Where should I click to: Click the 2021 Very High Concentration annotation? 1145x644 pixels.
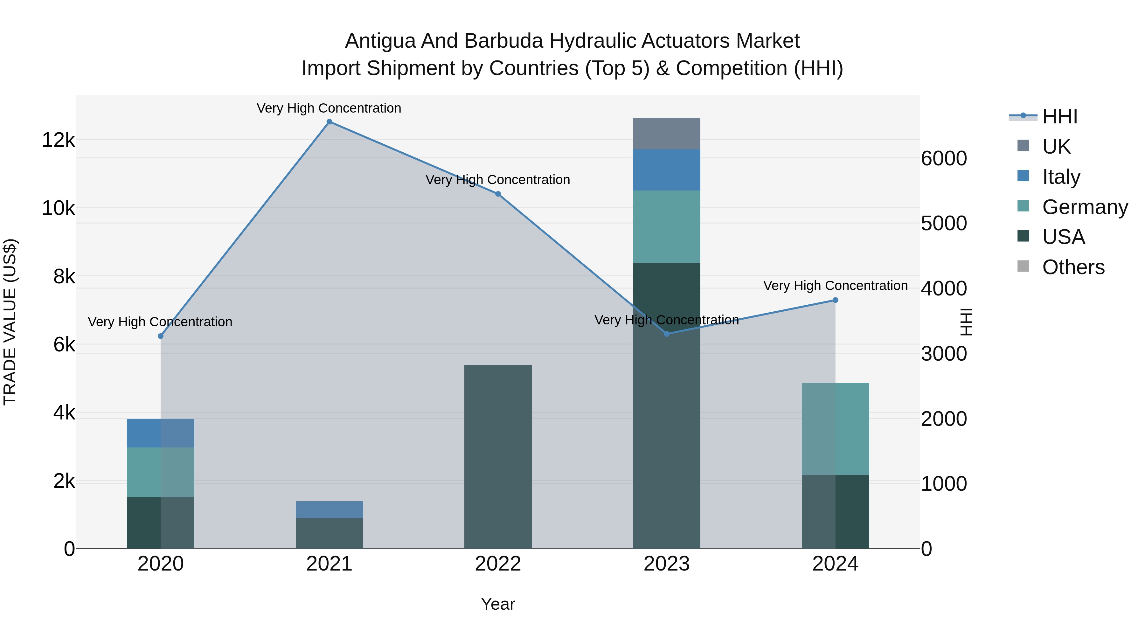coord(329,108)
